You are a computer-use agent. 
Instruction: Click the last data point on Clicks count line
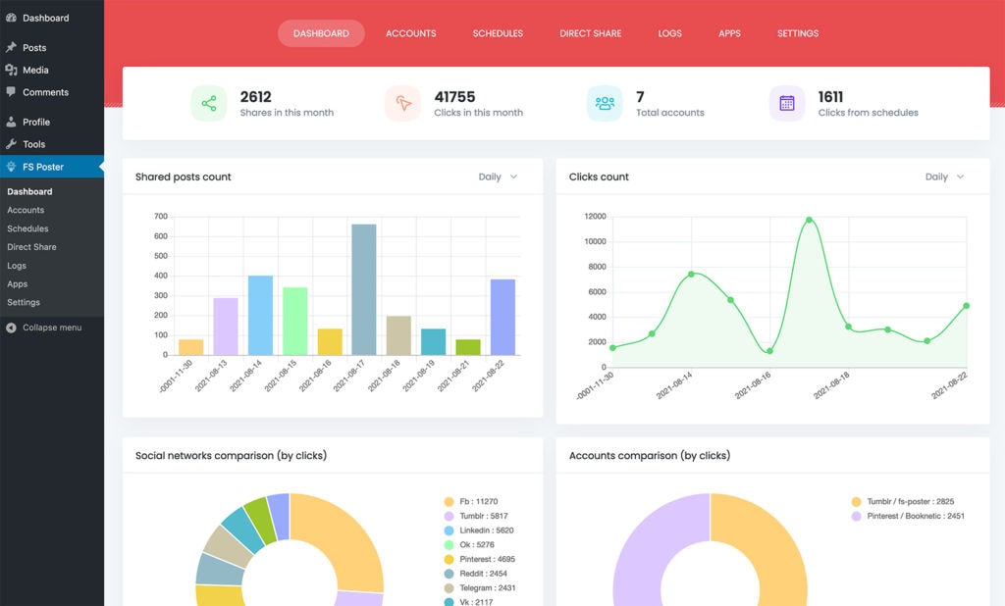pos(966,306)
